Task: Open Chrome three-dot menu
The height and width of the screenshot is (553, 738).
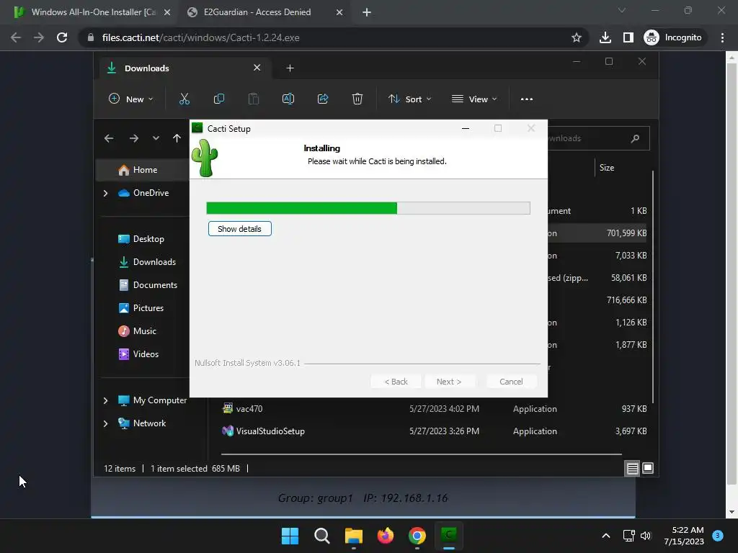Action: point(722,37)
